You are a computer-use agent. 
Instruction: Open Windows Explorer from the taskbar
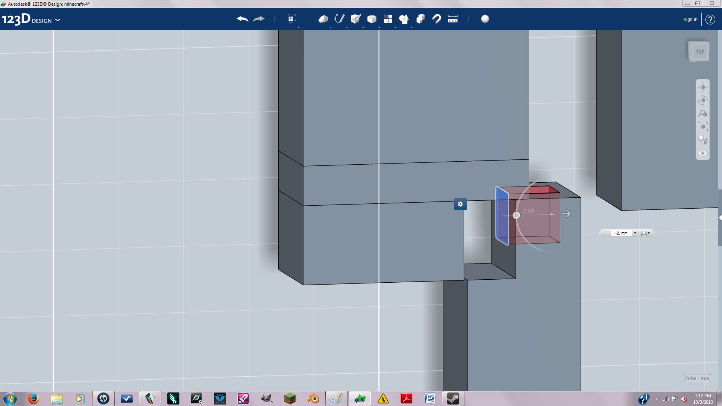click(57, 398)
